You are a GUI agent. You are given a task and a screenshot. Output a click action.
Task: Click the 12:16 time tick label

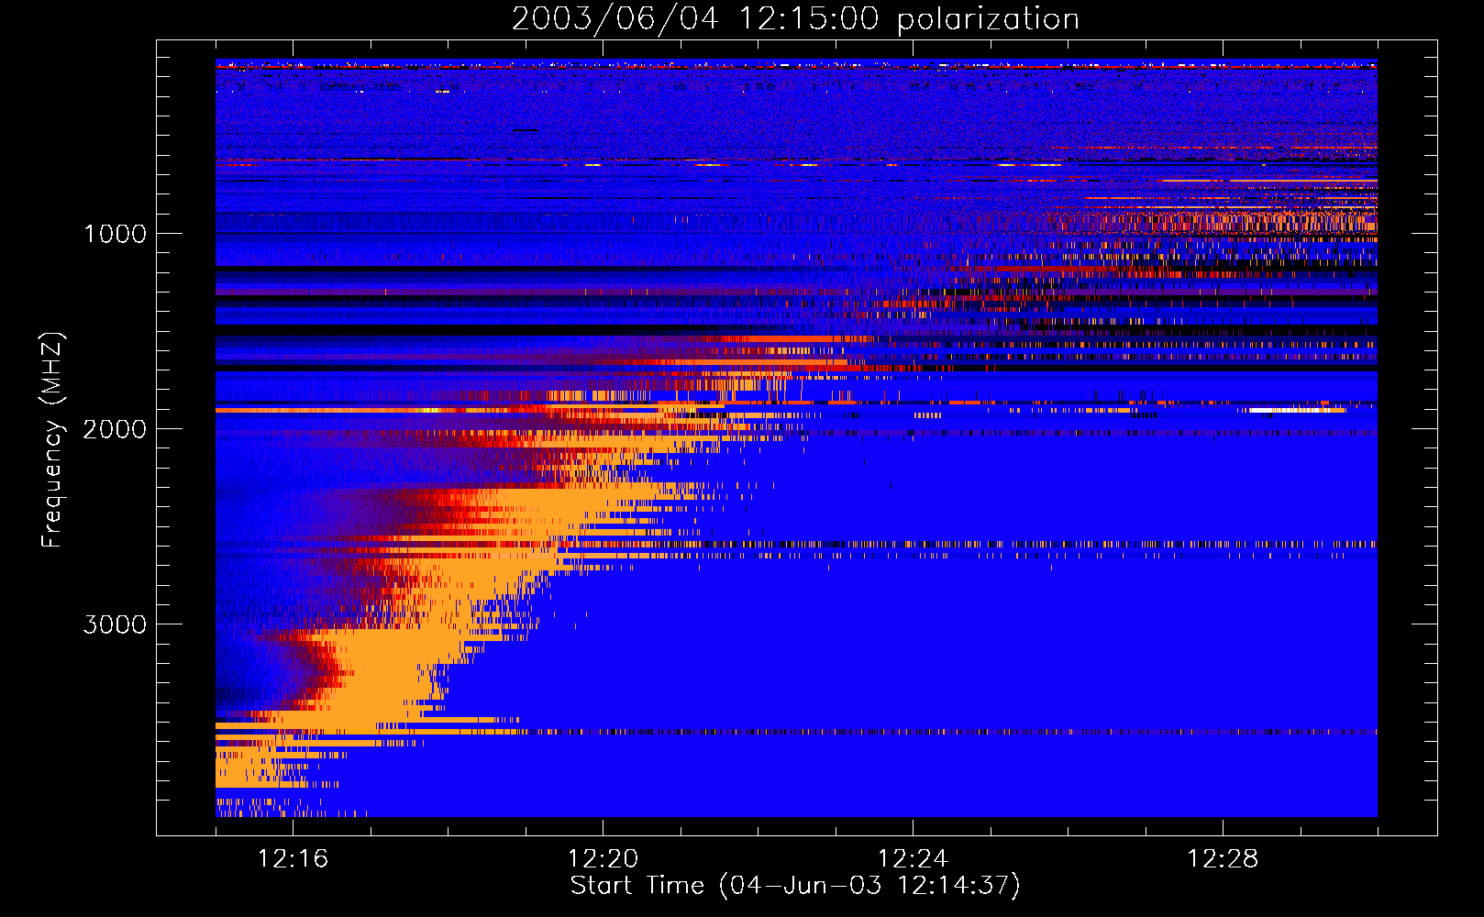[293, 859]
